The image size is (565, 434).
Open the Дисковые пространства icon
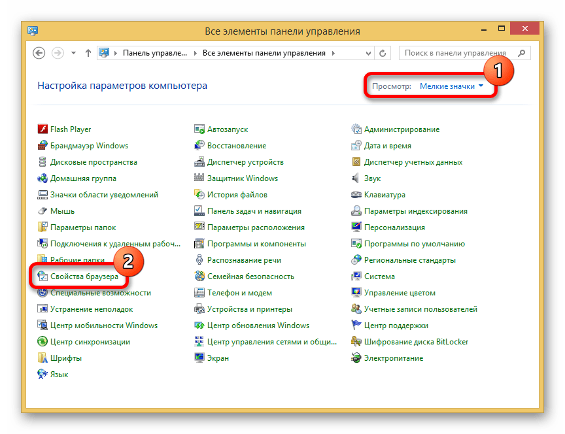[43, 161]
